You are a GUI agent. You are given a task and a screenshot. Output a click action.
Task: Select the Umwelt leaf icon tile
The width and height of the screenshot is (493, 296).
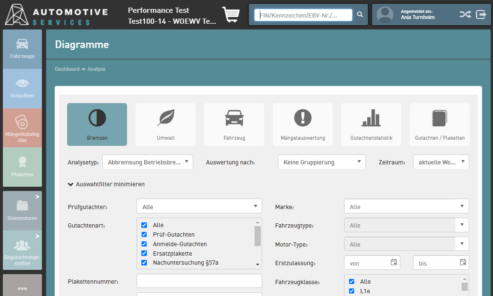coord(166,124)
